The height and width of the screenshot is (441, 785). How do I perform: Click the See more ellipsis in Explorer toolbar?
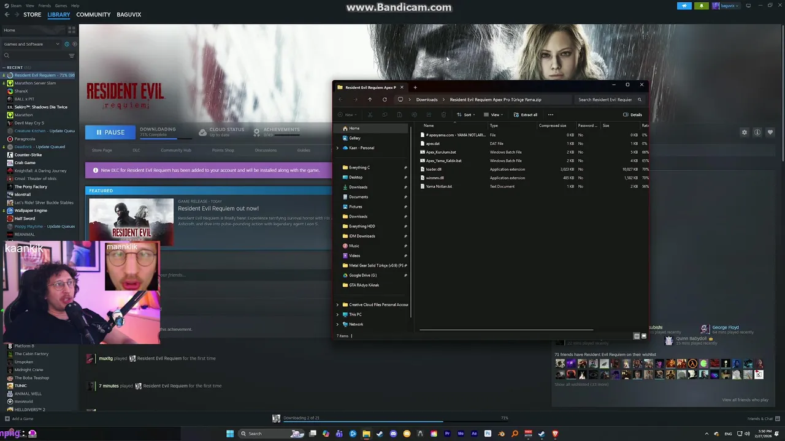[550, 115]
